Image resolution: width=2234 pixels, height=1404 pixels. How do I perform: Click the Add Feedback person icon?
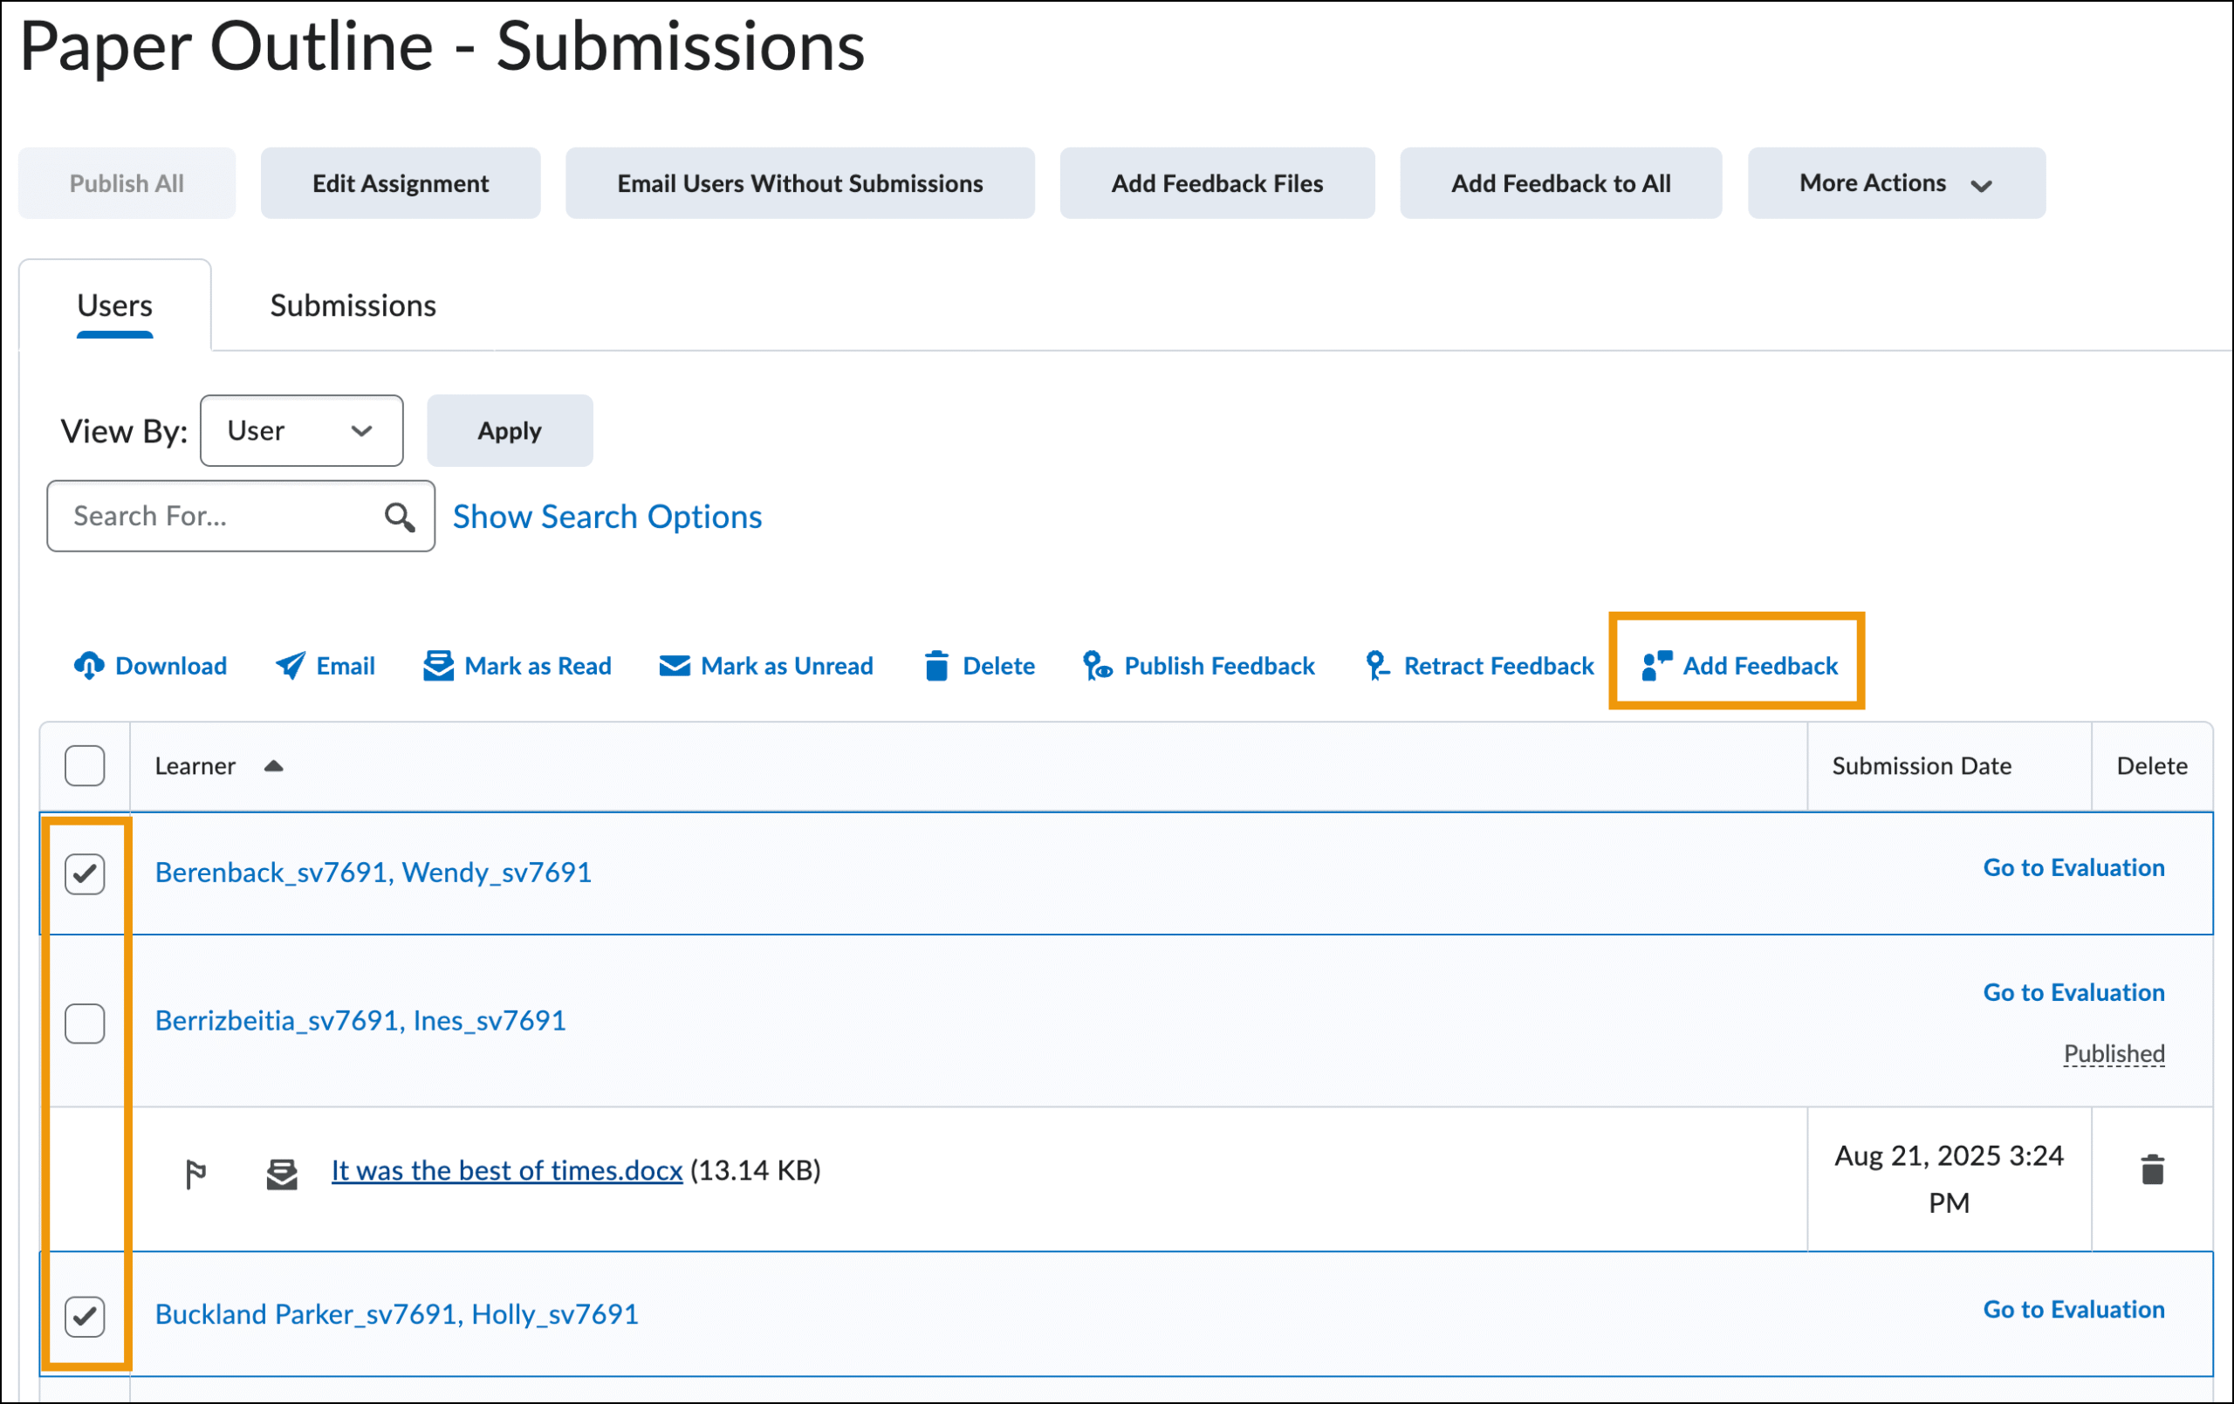(x=1656, y=665)
